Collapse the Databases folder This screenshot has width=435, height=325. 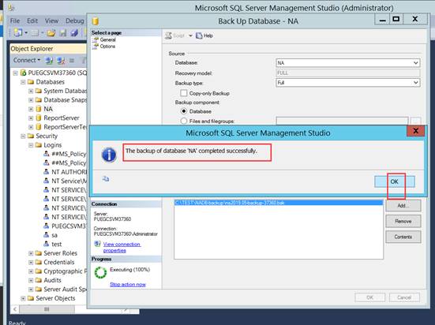pos(23,82)
